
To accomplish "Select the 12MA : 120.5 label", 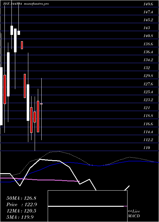I will (x=21, y=211).
